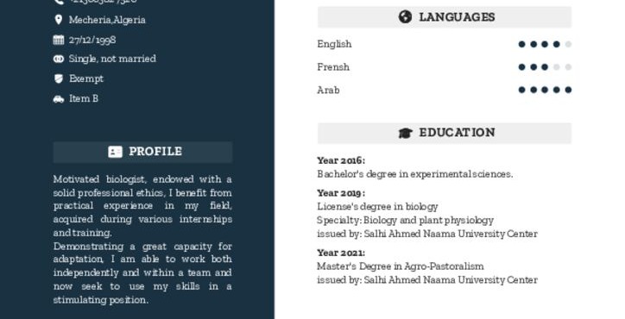Click the LANGUAGES section heading
The image size is (625, 319).
point(457,17)
